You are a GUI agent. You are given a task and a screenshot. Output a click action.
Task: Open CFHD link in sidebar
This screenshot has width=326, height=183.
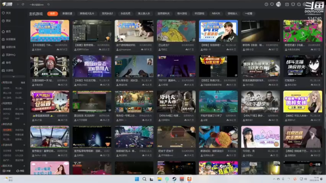(6, 118)
